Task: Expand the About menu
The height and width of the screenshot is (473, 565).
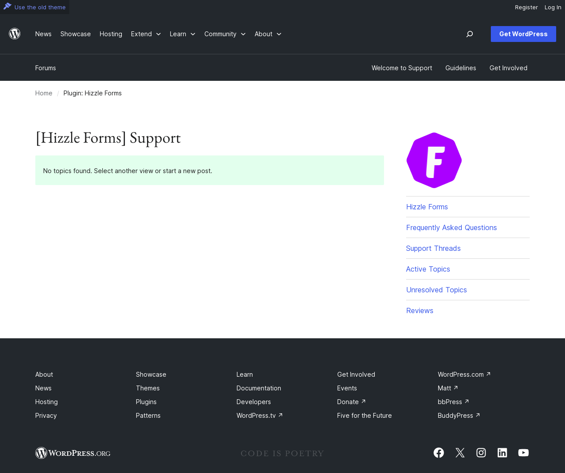Action: [x=268, y=34]
